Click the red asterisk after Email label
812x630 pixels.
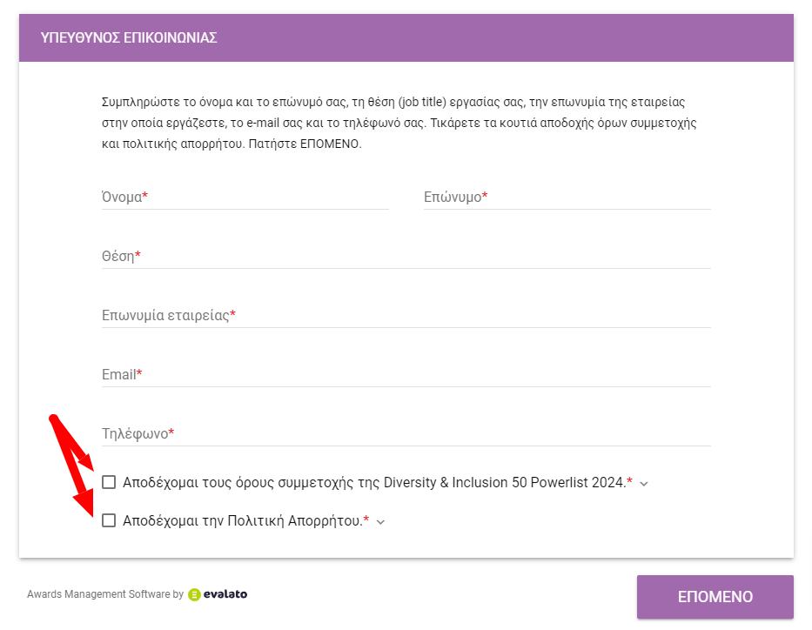coord(139,372)
